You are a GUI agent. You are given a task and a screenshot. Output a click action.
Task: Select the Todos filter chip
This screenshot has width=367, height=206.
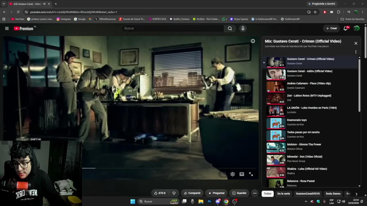268,194
